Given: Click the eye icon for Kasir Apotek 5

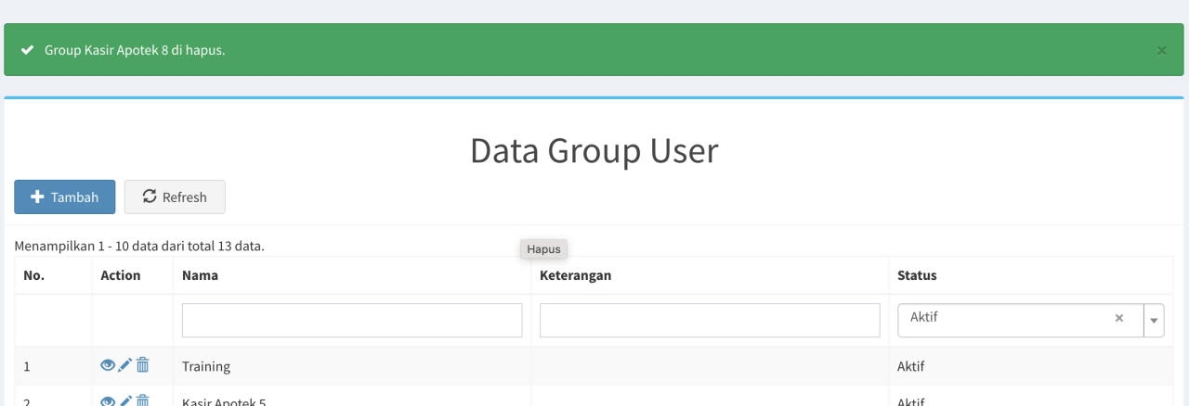Looking at the screenshot, I should click(108, 401).
